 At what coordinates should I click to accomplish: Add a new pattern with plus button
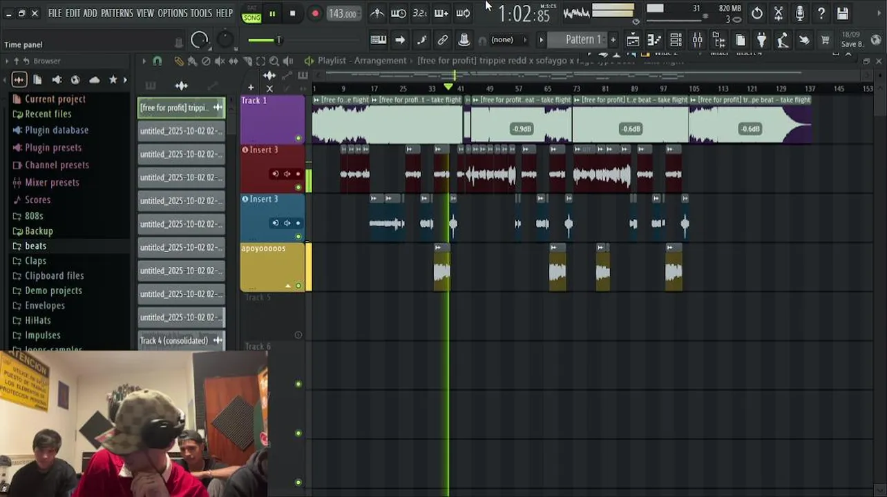pyautogui.click(x=613, y=40)
